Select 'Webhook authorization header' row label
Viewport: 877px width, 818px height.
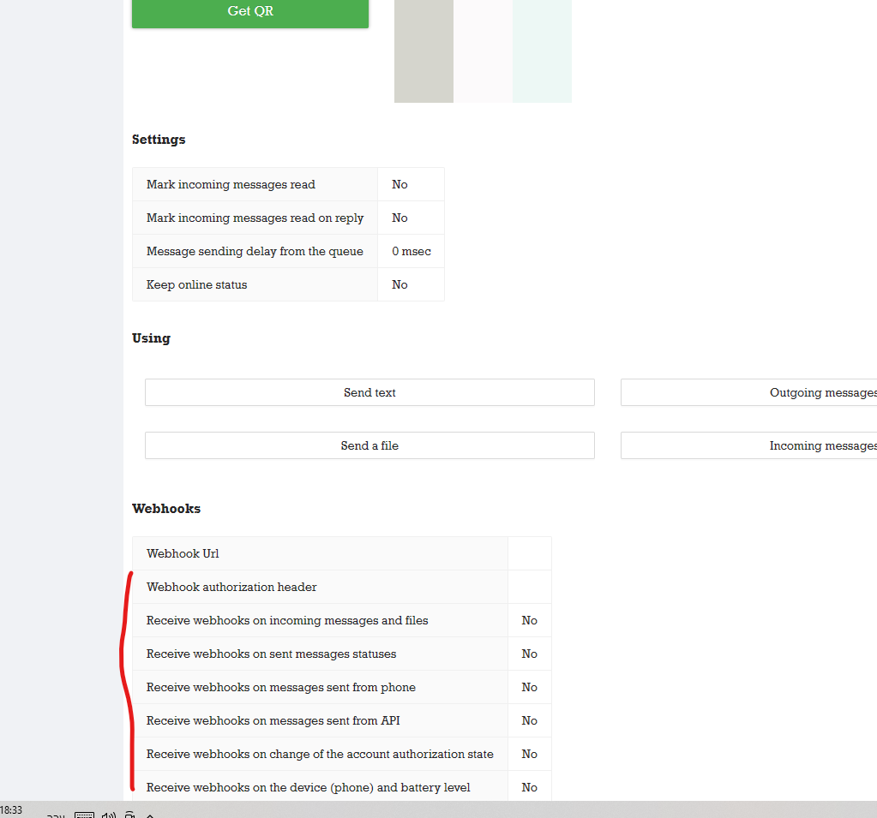pyautogui.click(x=231, y=588)
